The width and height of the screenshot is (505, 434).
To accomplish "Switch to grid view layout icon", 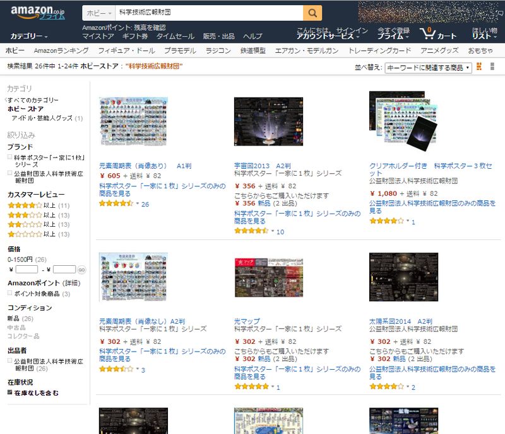I will tap(479, 67).
